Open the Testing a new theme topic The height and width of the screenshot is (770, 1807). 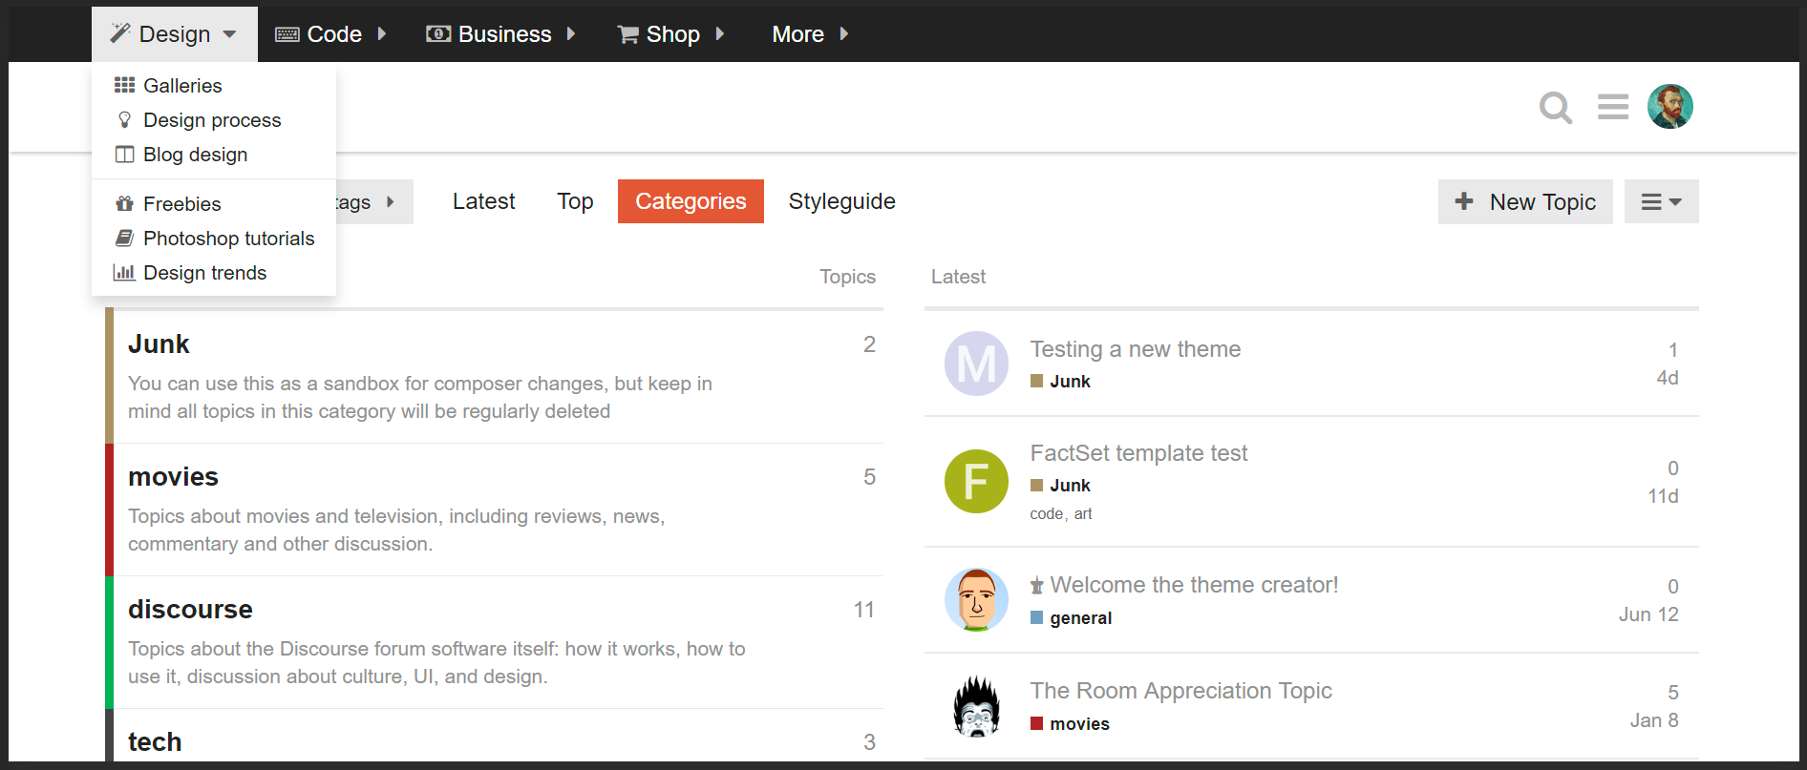1135,349
